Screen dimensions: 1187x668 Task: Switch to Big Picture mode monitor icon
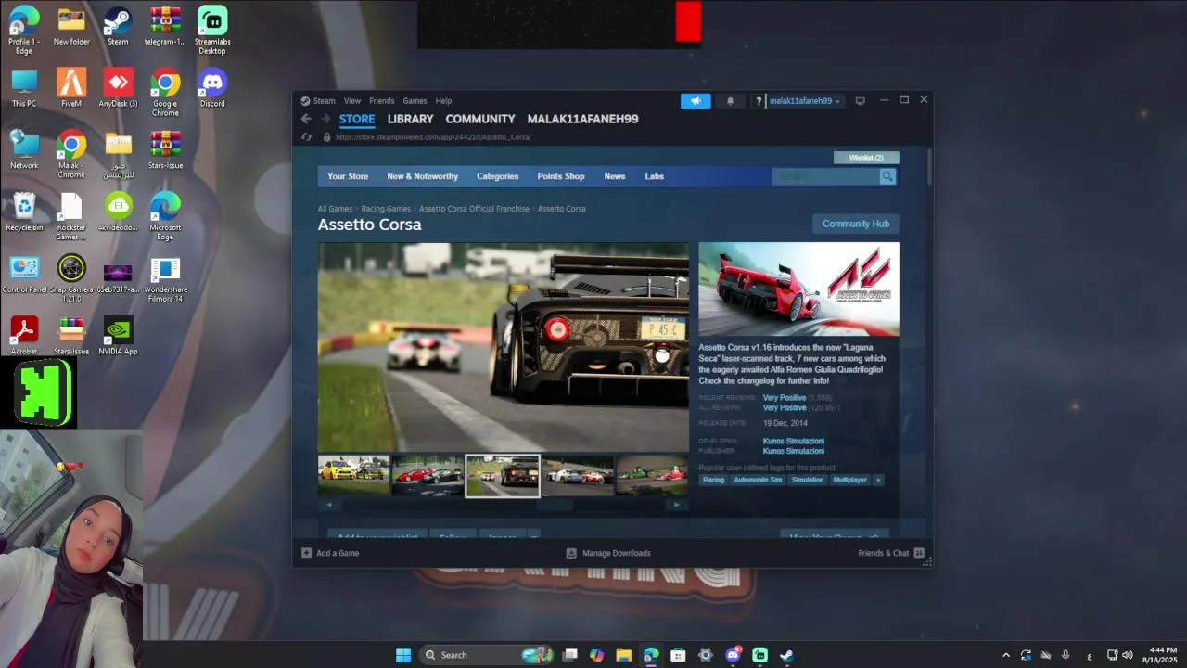point(860,101)
